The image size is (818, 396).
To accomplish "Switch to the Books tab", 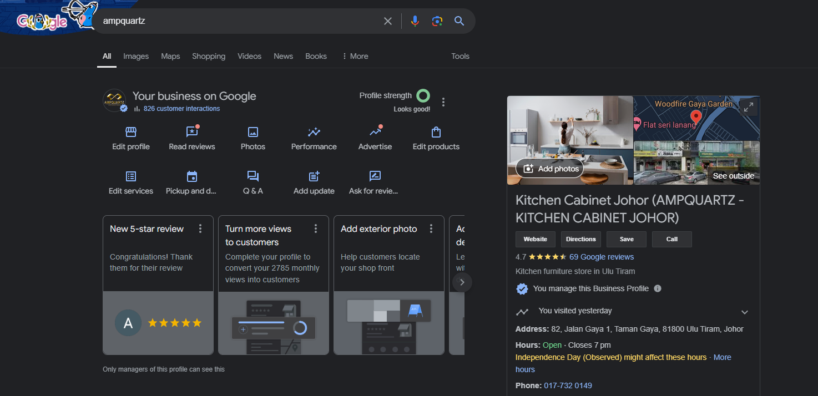I will (316, 56).
